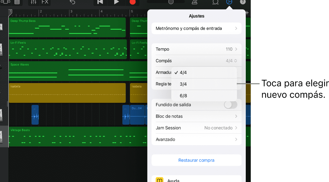Open Metrónomo y compás de entrada settings
This screenshot has width=329, height=182.
[x=196, y=28]
